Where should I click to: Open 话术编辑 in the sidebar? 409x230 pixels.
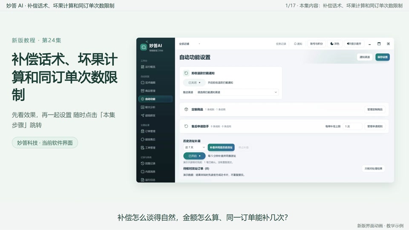click(148, 82)
